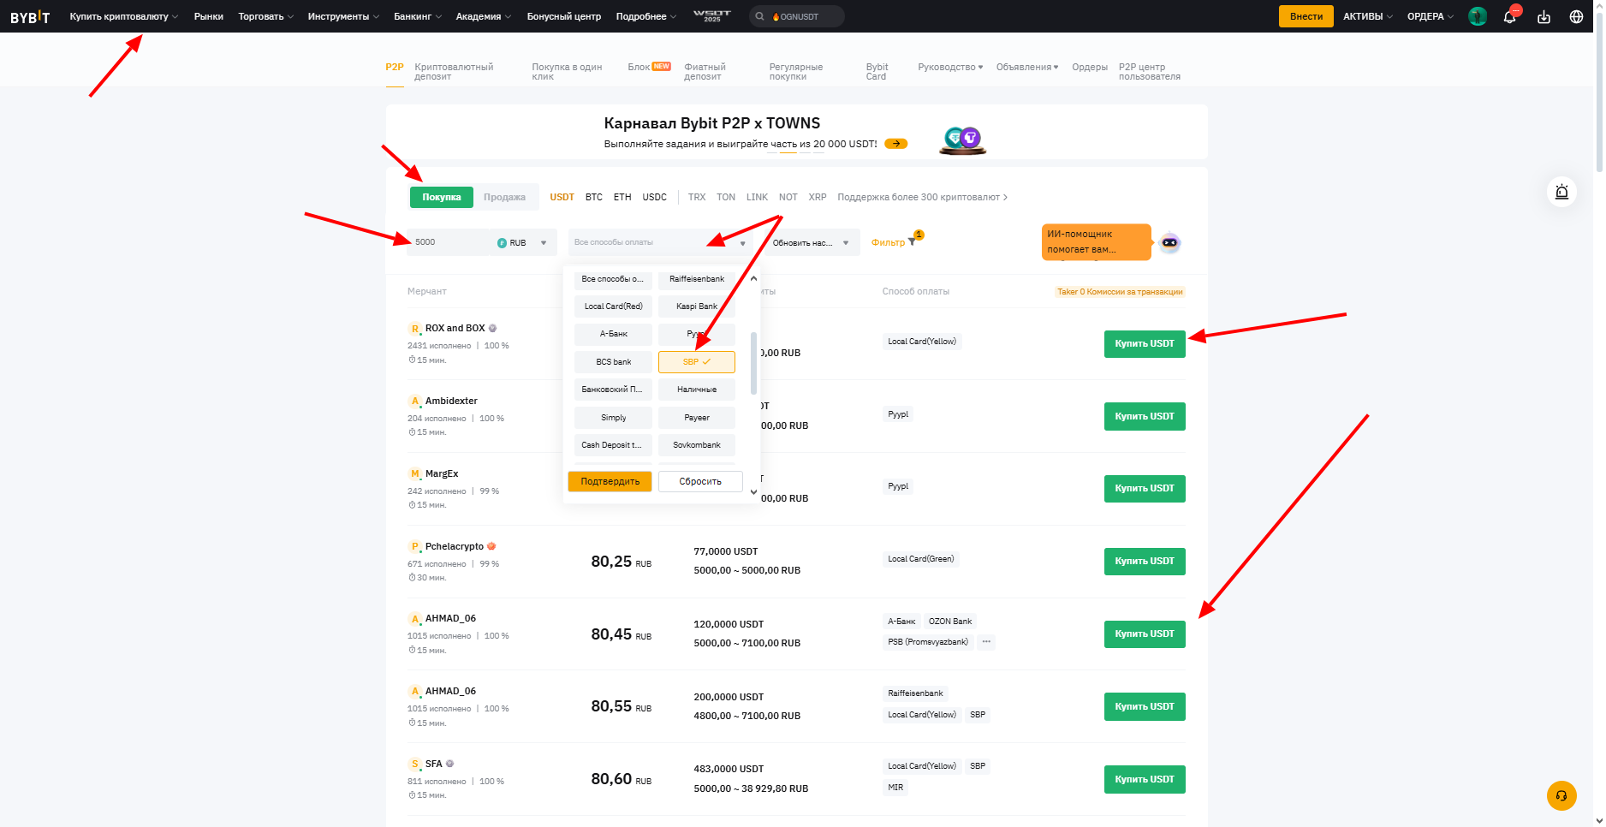Select the Наличные payment option
Viewport: 1606px width, 827px height.
[x=697, y=390]
